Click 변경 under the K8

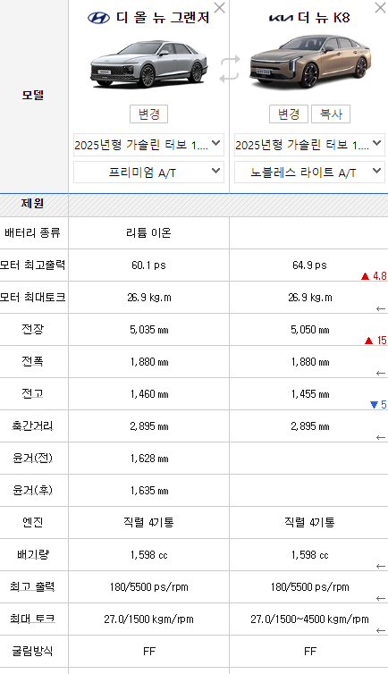[x=288, y=114]
